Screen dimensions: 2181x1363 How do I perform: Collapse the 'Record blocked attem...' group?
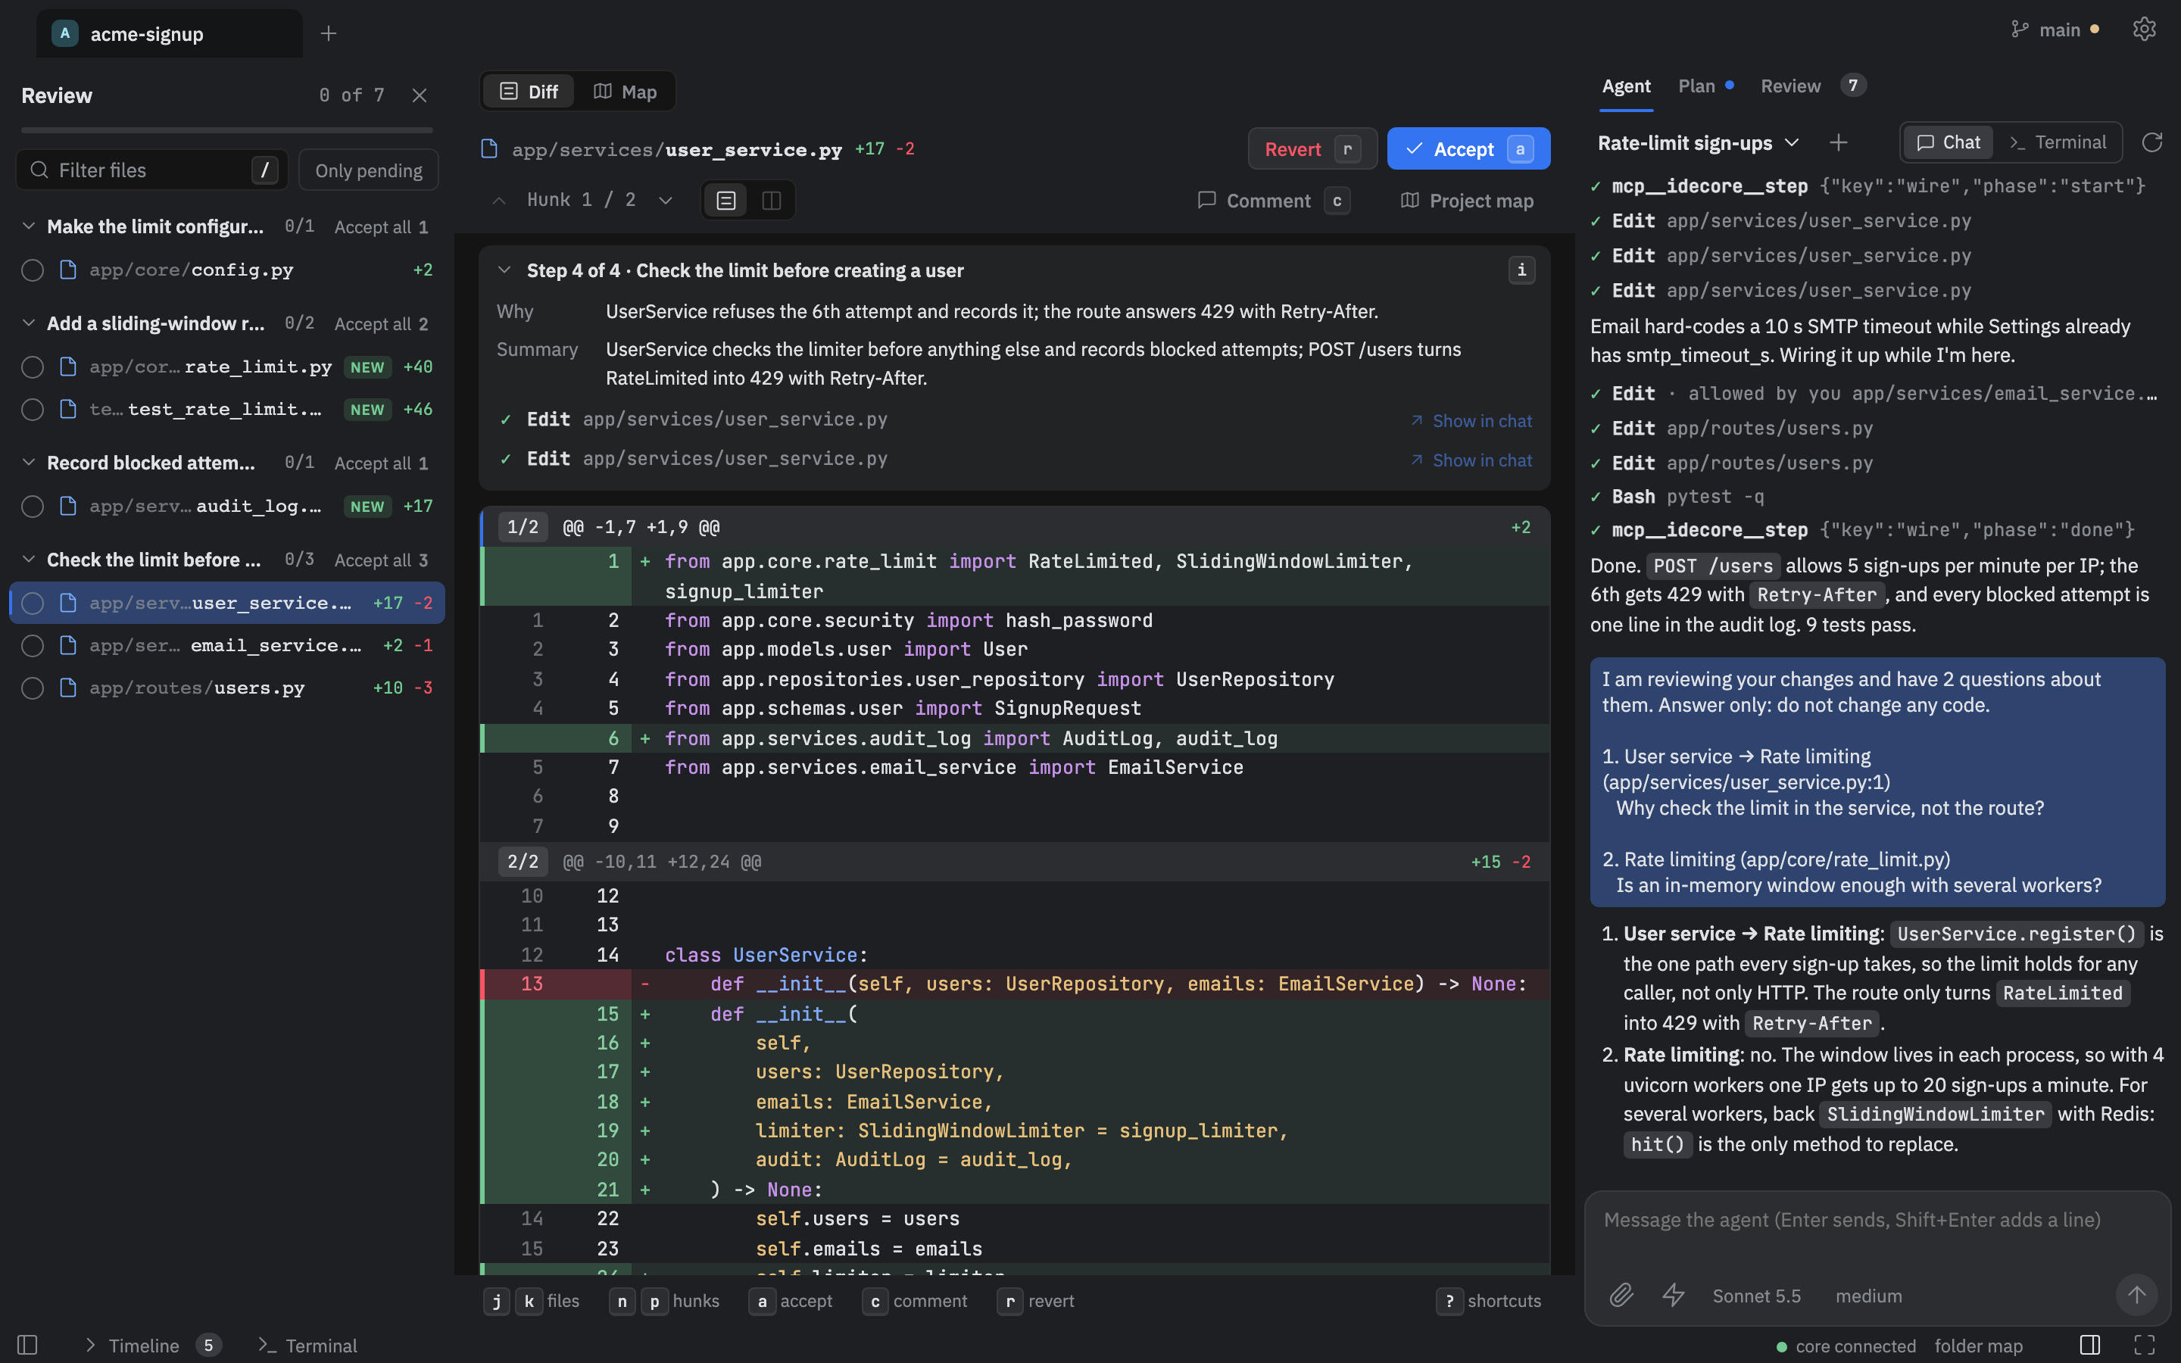point(28,463)
